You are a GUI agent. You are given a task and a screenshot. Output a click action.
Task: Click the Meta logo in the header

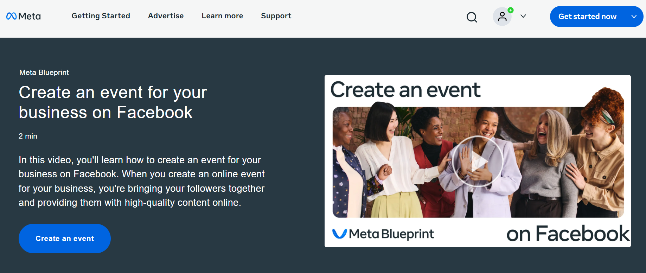coord(24,16)
